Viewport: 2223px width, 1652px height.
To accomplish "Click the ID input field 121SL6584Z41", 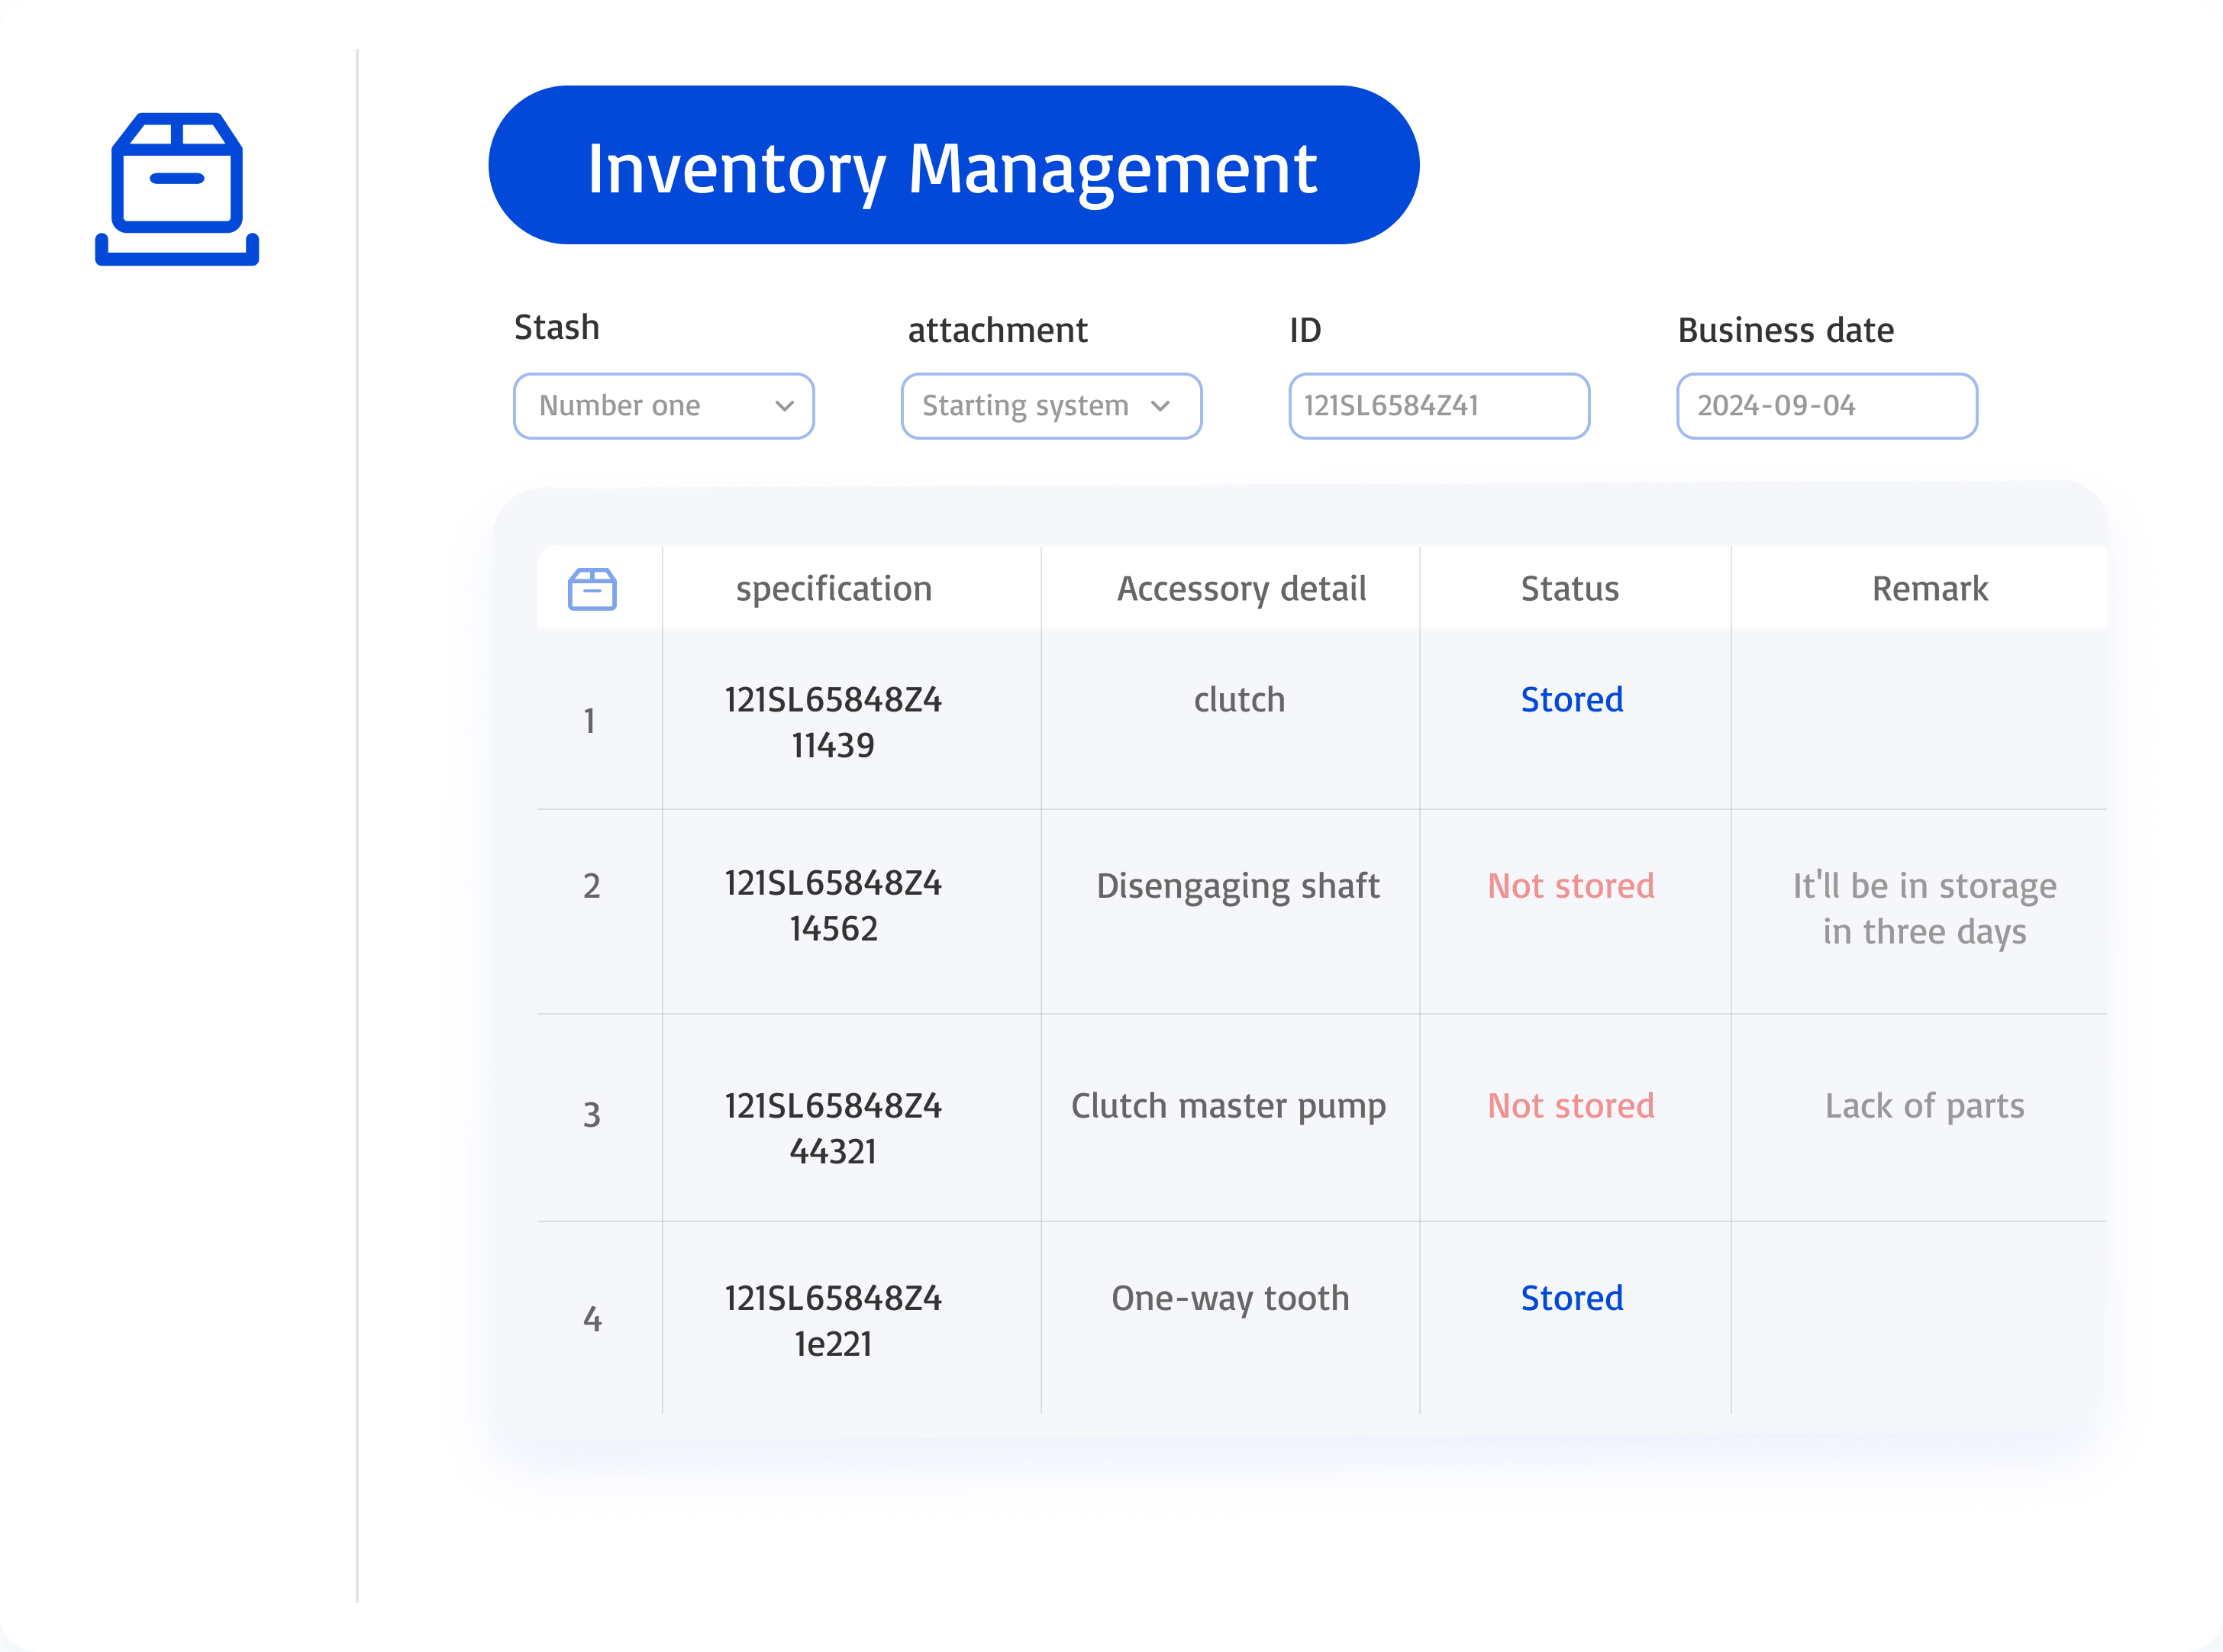I will click(1439, 406).
